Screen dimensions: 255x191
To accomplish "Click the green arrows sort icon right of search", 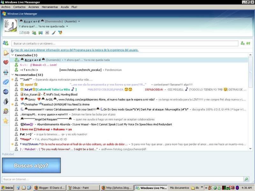I will [x=248, y=43].
